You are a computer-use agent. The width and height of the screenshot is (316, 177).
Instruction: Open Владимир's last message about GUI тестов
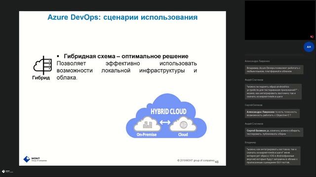(273, 156)
